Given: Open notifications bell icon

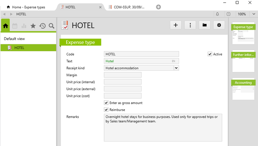Looking at the screenshot, I should coord(217,14).
